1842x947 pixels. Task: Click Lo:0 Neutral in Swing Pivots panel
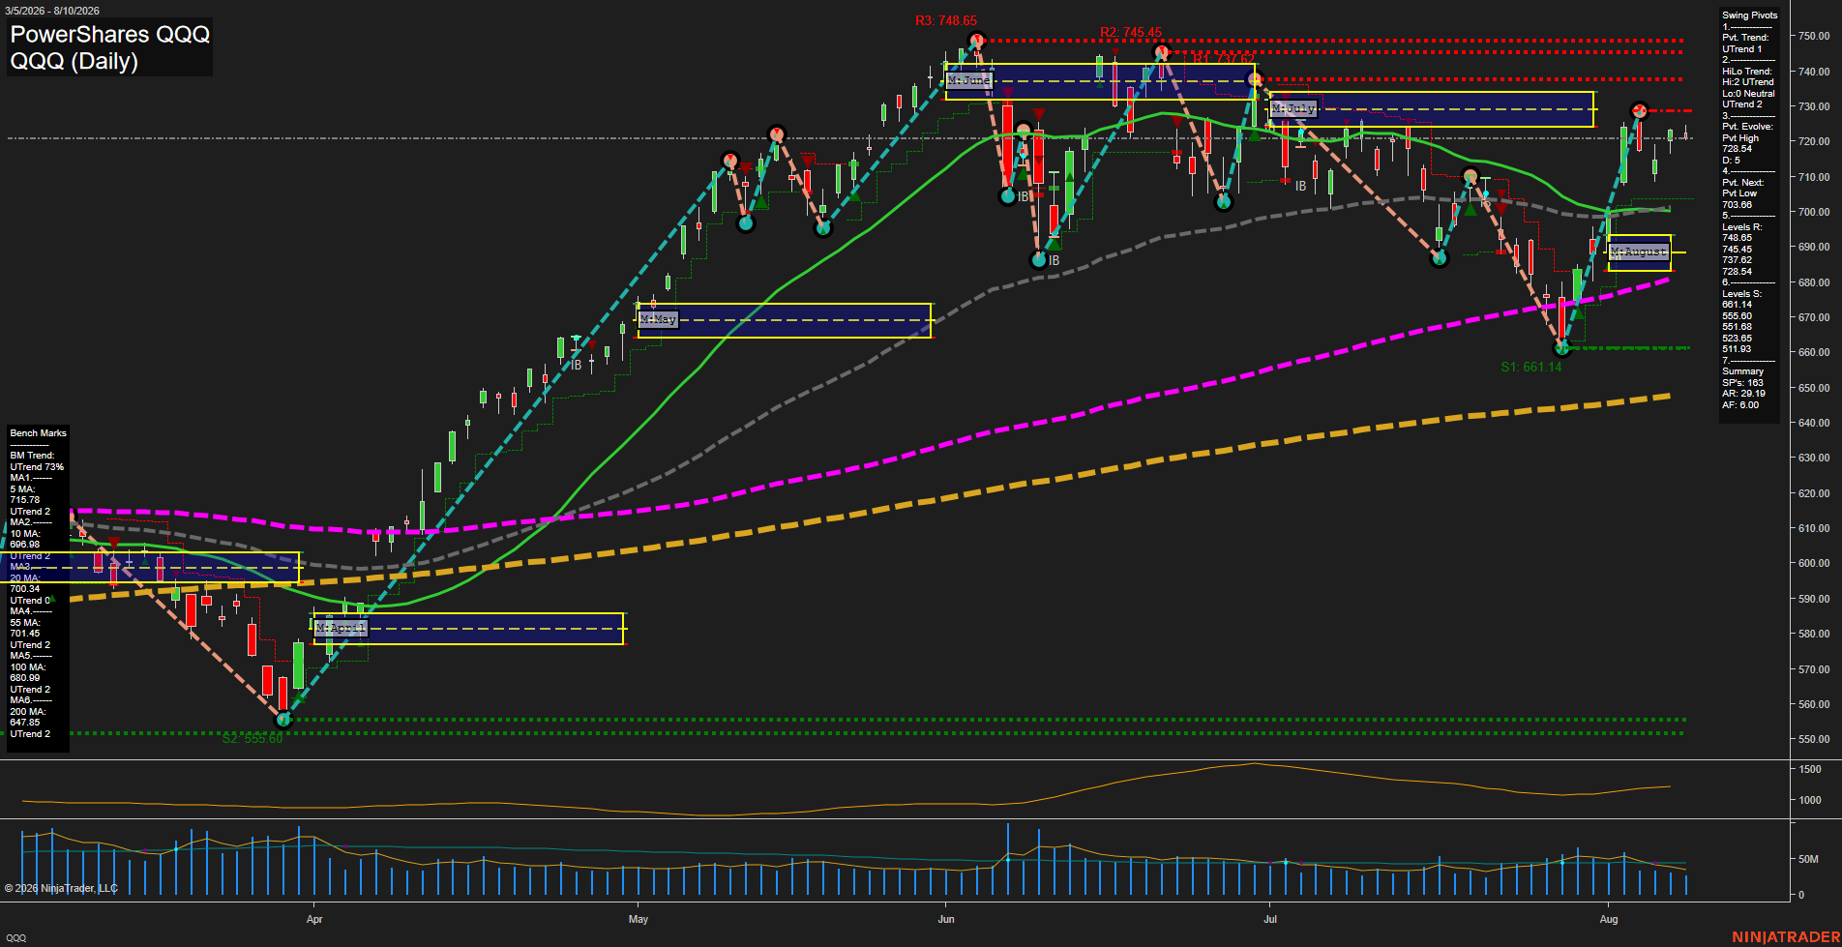pyautogui.click(x=1748, y=94)
